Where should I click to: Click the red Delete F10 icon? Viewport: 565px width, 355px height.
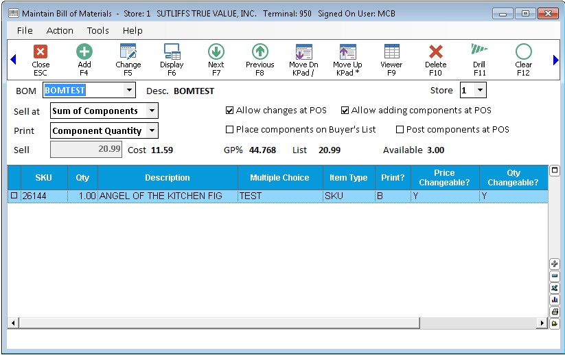coord(435,52)
